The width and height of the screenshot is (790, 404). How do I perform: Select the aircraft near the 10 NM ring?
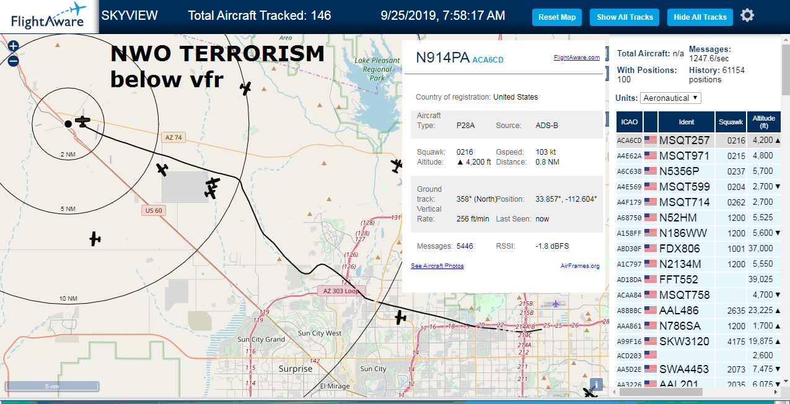(x=94, y=238)
